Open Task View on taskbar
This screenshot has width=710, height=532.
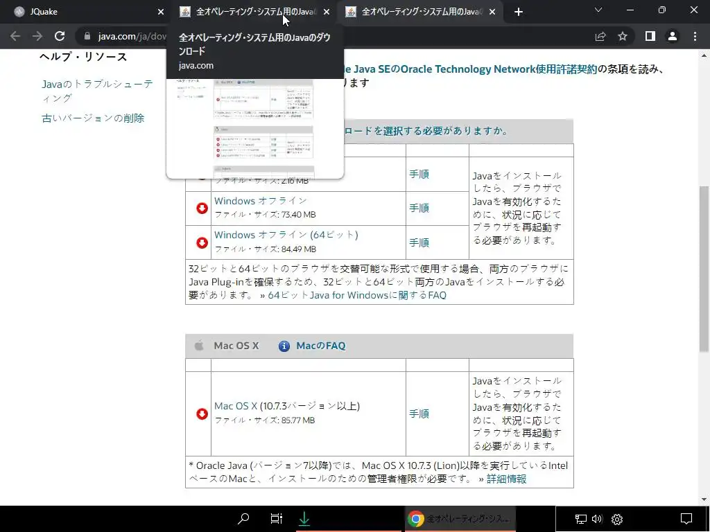click(x=276, y=518)
